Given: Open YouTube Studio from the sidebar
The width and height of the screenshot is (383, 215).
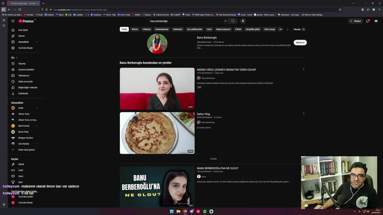Looking at the screenshot, I should [25, 197].
